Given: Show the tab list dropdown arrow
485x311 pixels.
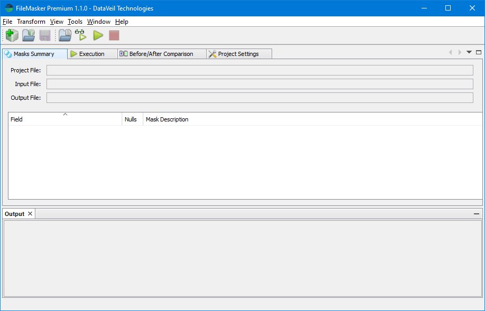Looking at the screenshot, I should pyautogui.click(x=469, y=52).
